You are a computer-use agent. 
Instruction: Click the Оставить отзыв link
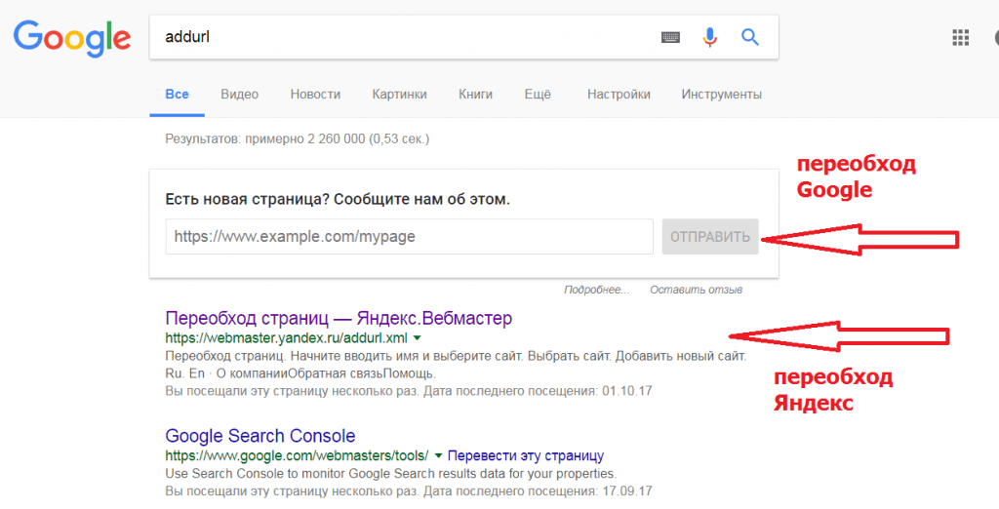point(696,290)
